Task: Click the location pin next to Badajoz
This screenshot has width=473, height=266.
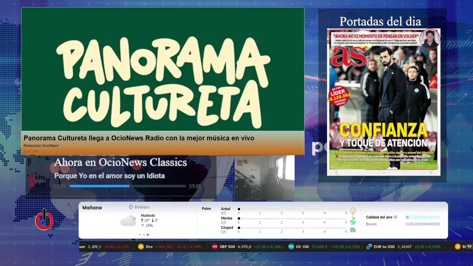Action: coord(131,207)
